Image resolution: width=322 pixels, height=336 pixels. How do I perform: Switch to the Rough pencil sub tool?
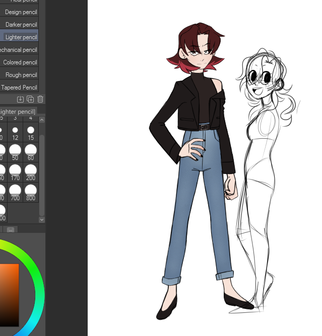click(19, 75)
